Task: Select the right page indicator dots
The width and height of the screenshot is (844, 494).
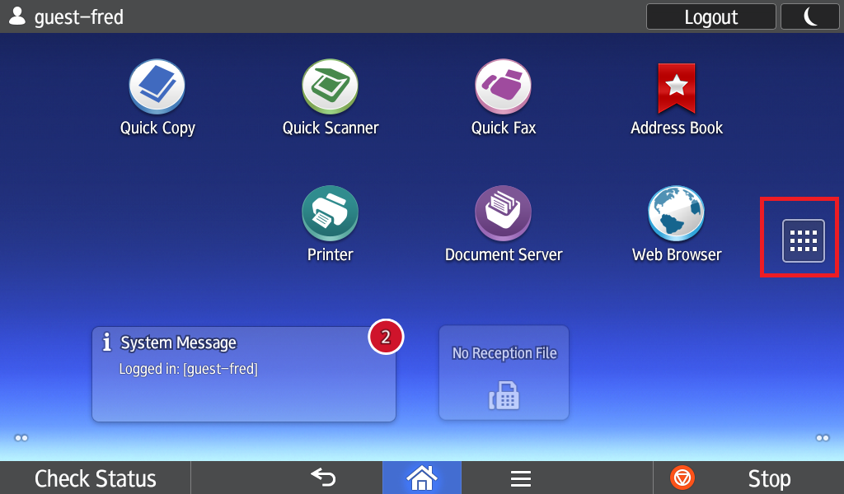Action: [x=822, y=438]
